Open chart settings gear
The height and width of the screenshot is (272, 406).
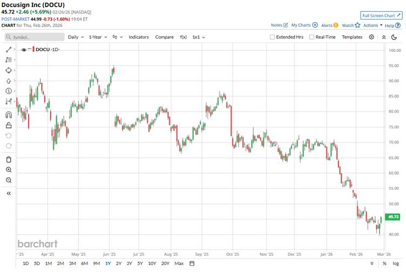click(371, 37)
